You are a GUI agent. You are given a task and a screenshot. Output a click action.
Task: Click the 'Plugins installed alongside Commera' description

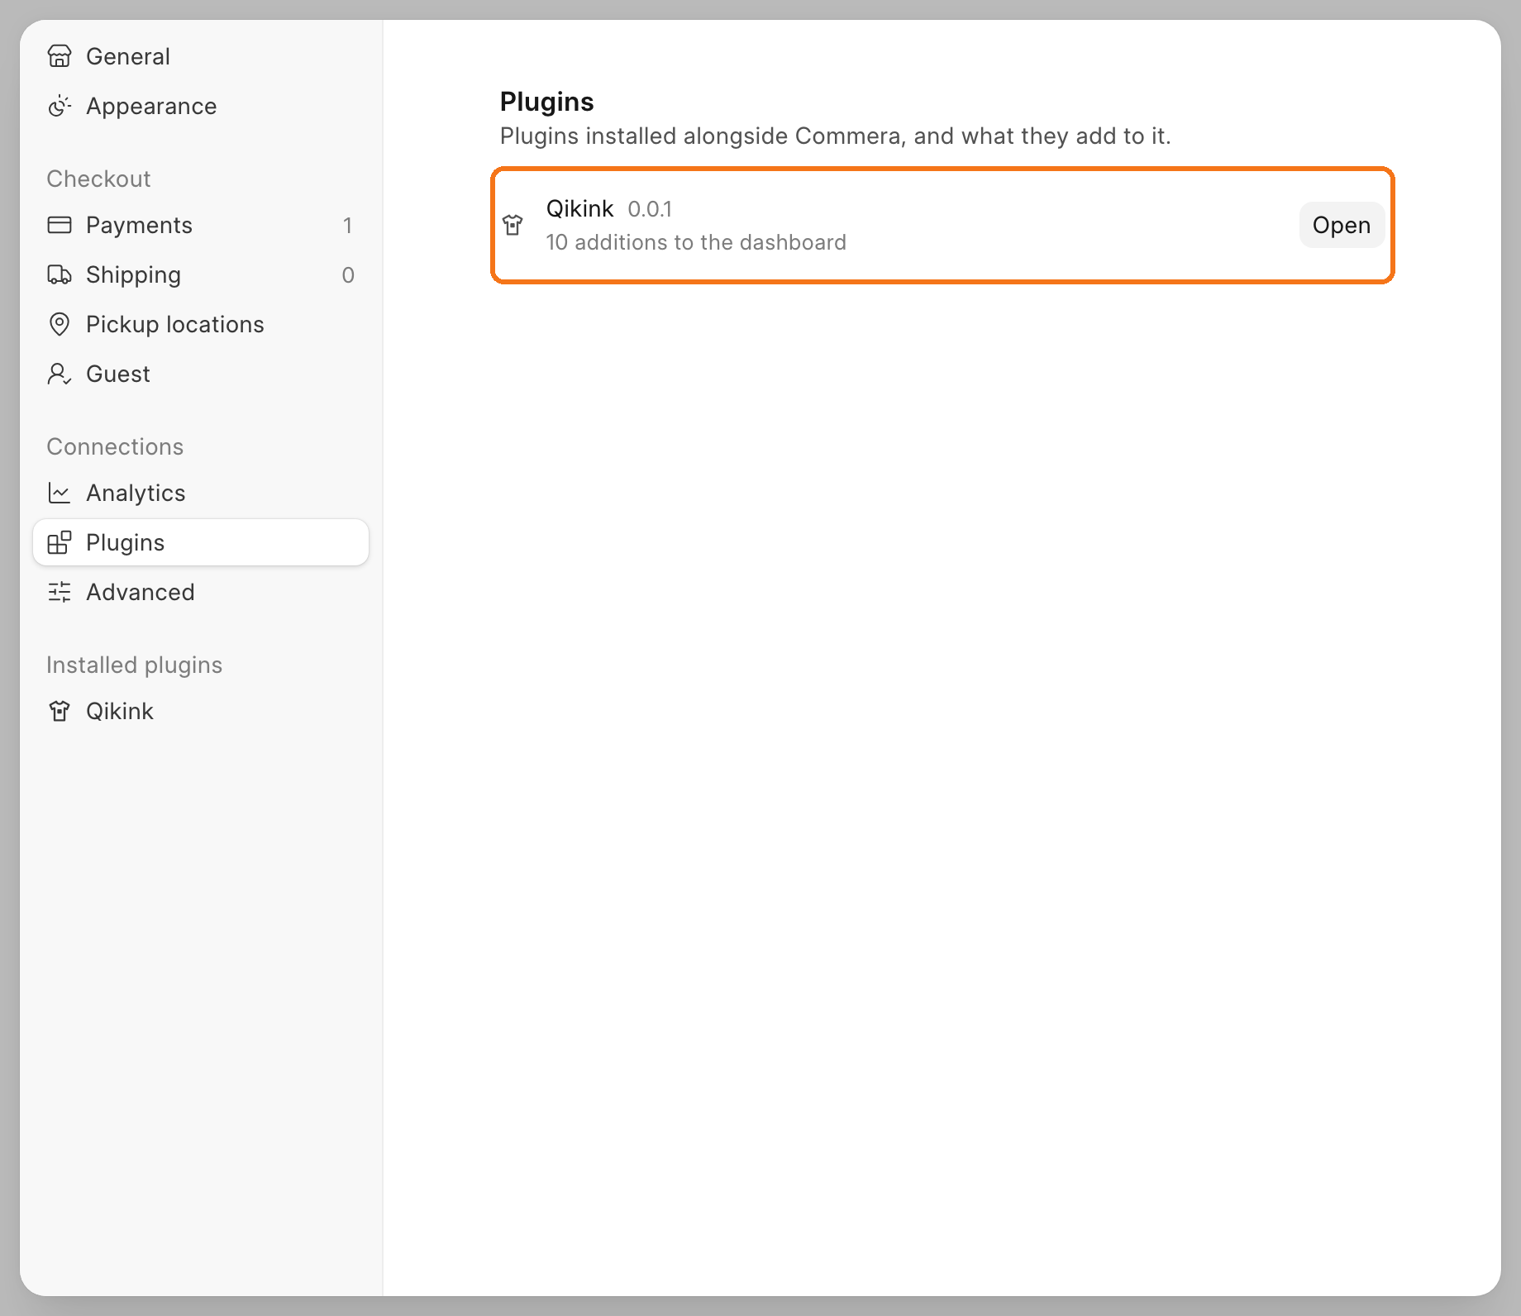click(835, 136)
